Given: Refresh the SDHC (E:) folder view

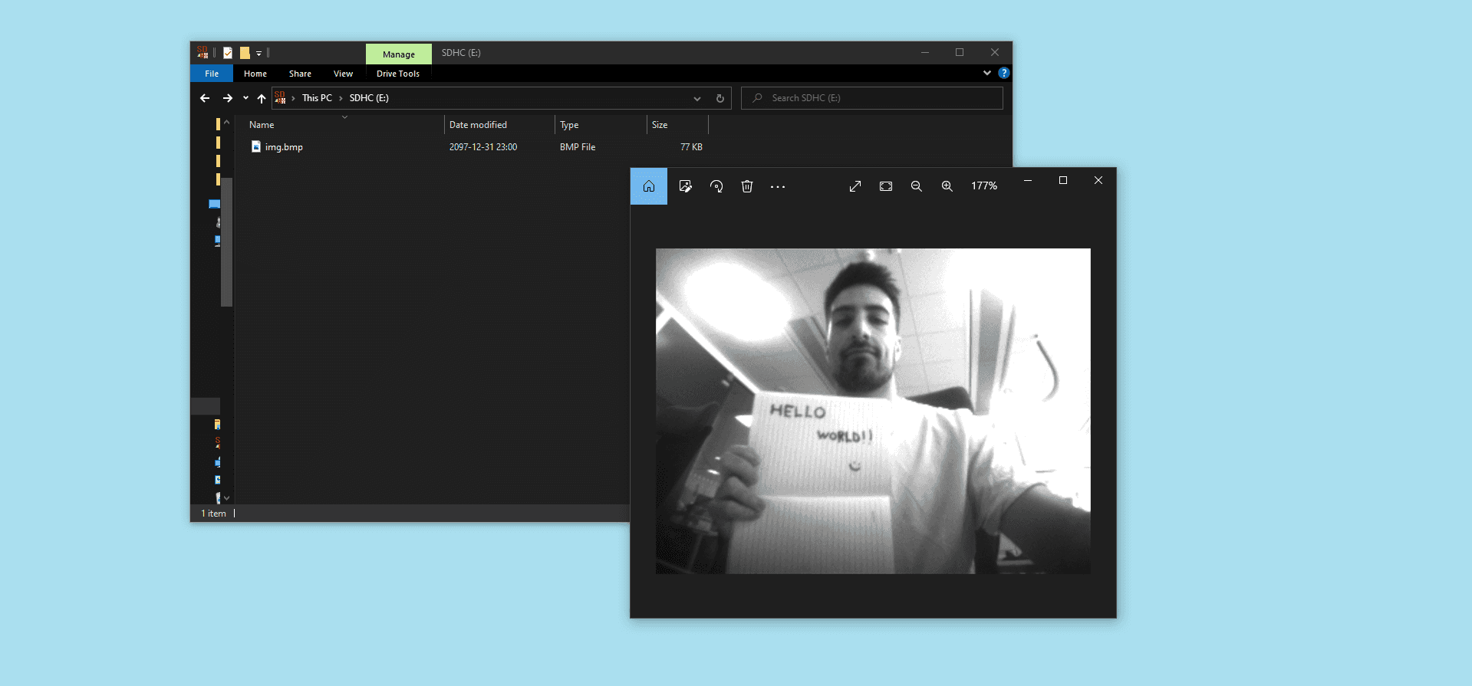Looking at the screenshot, I should [x=720, y=98].
